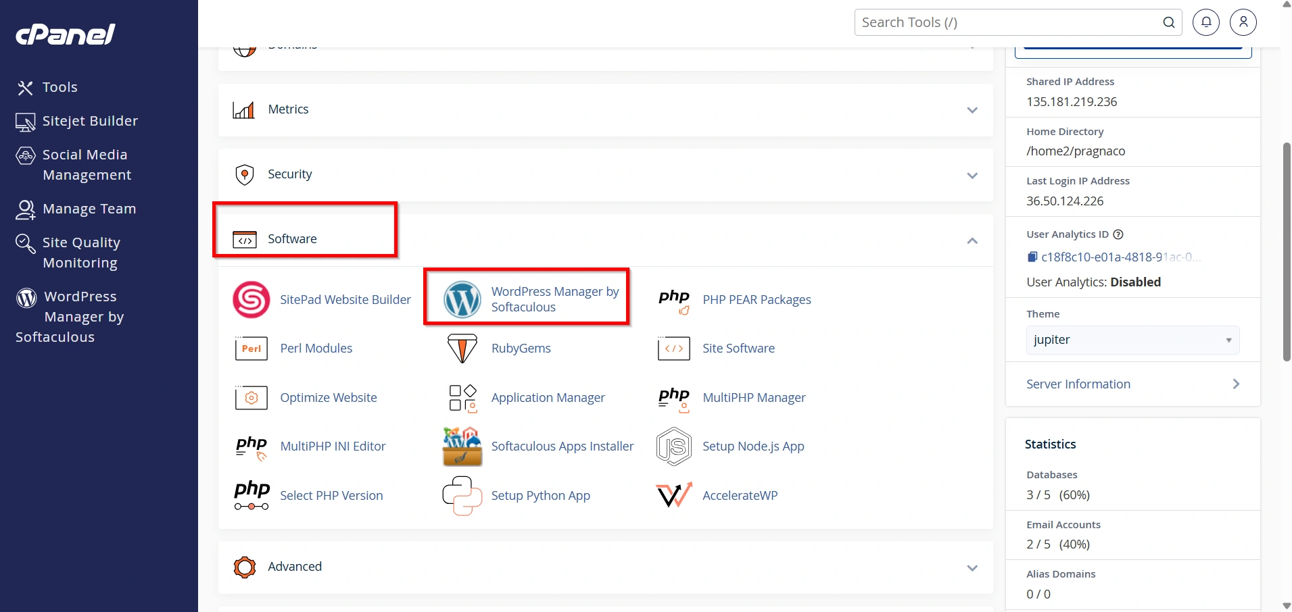Click the Perl Modules icon
The image size is (1292, 612).
pos(252,349)
